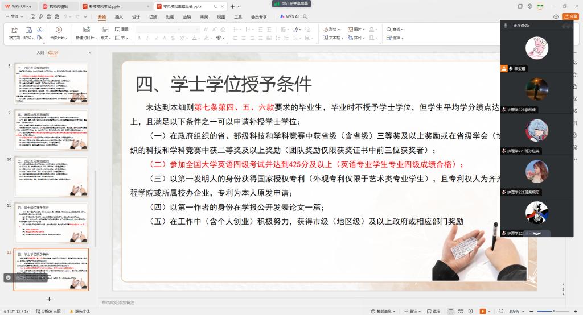Screen dimensions: 583x315
Task: Collapse the slide thumbnail panel
Action: (x=90, y=52)
